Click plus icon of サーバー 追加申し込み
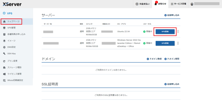Viewport: 222px width, 102px height. pyautogui.click(x=165, y=15)
